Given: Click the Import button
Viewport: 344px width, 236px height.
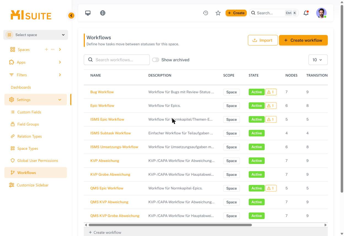Looking at the screenshot, I should coord(263,40).
